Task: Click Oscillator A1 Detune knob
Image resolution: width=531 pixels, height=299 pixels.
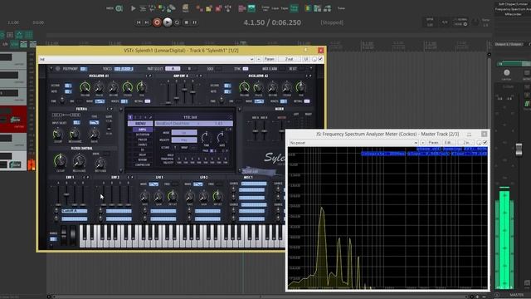Action: pyautogui.click(x=113, y=88)
